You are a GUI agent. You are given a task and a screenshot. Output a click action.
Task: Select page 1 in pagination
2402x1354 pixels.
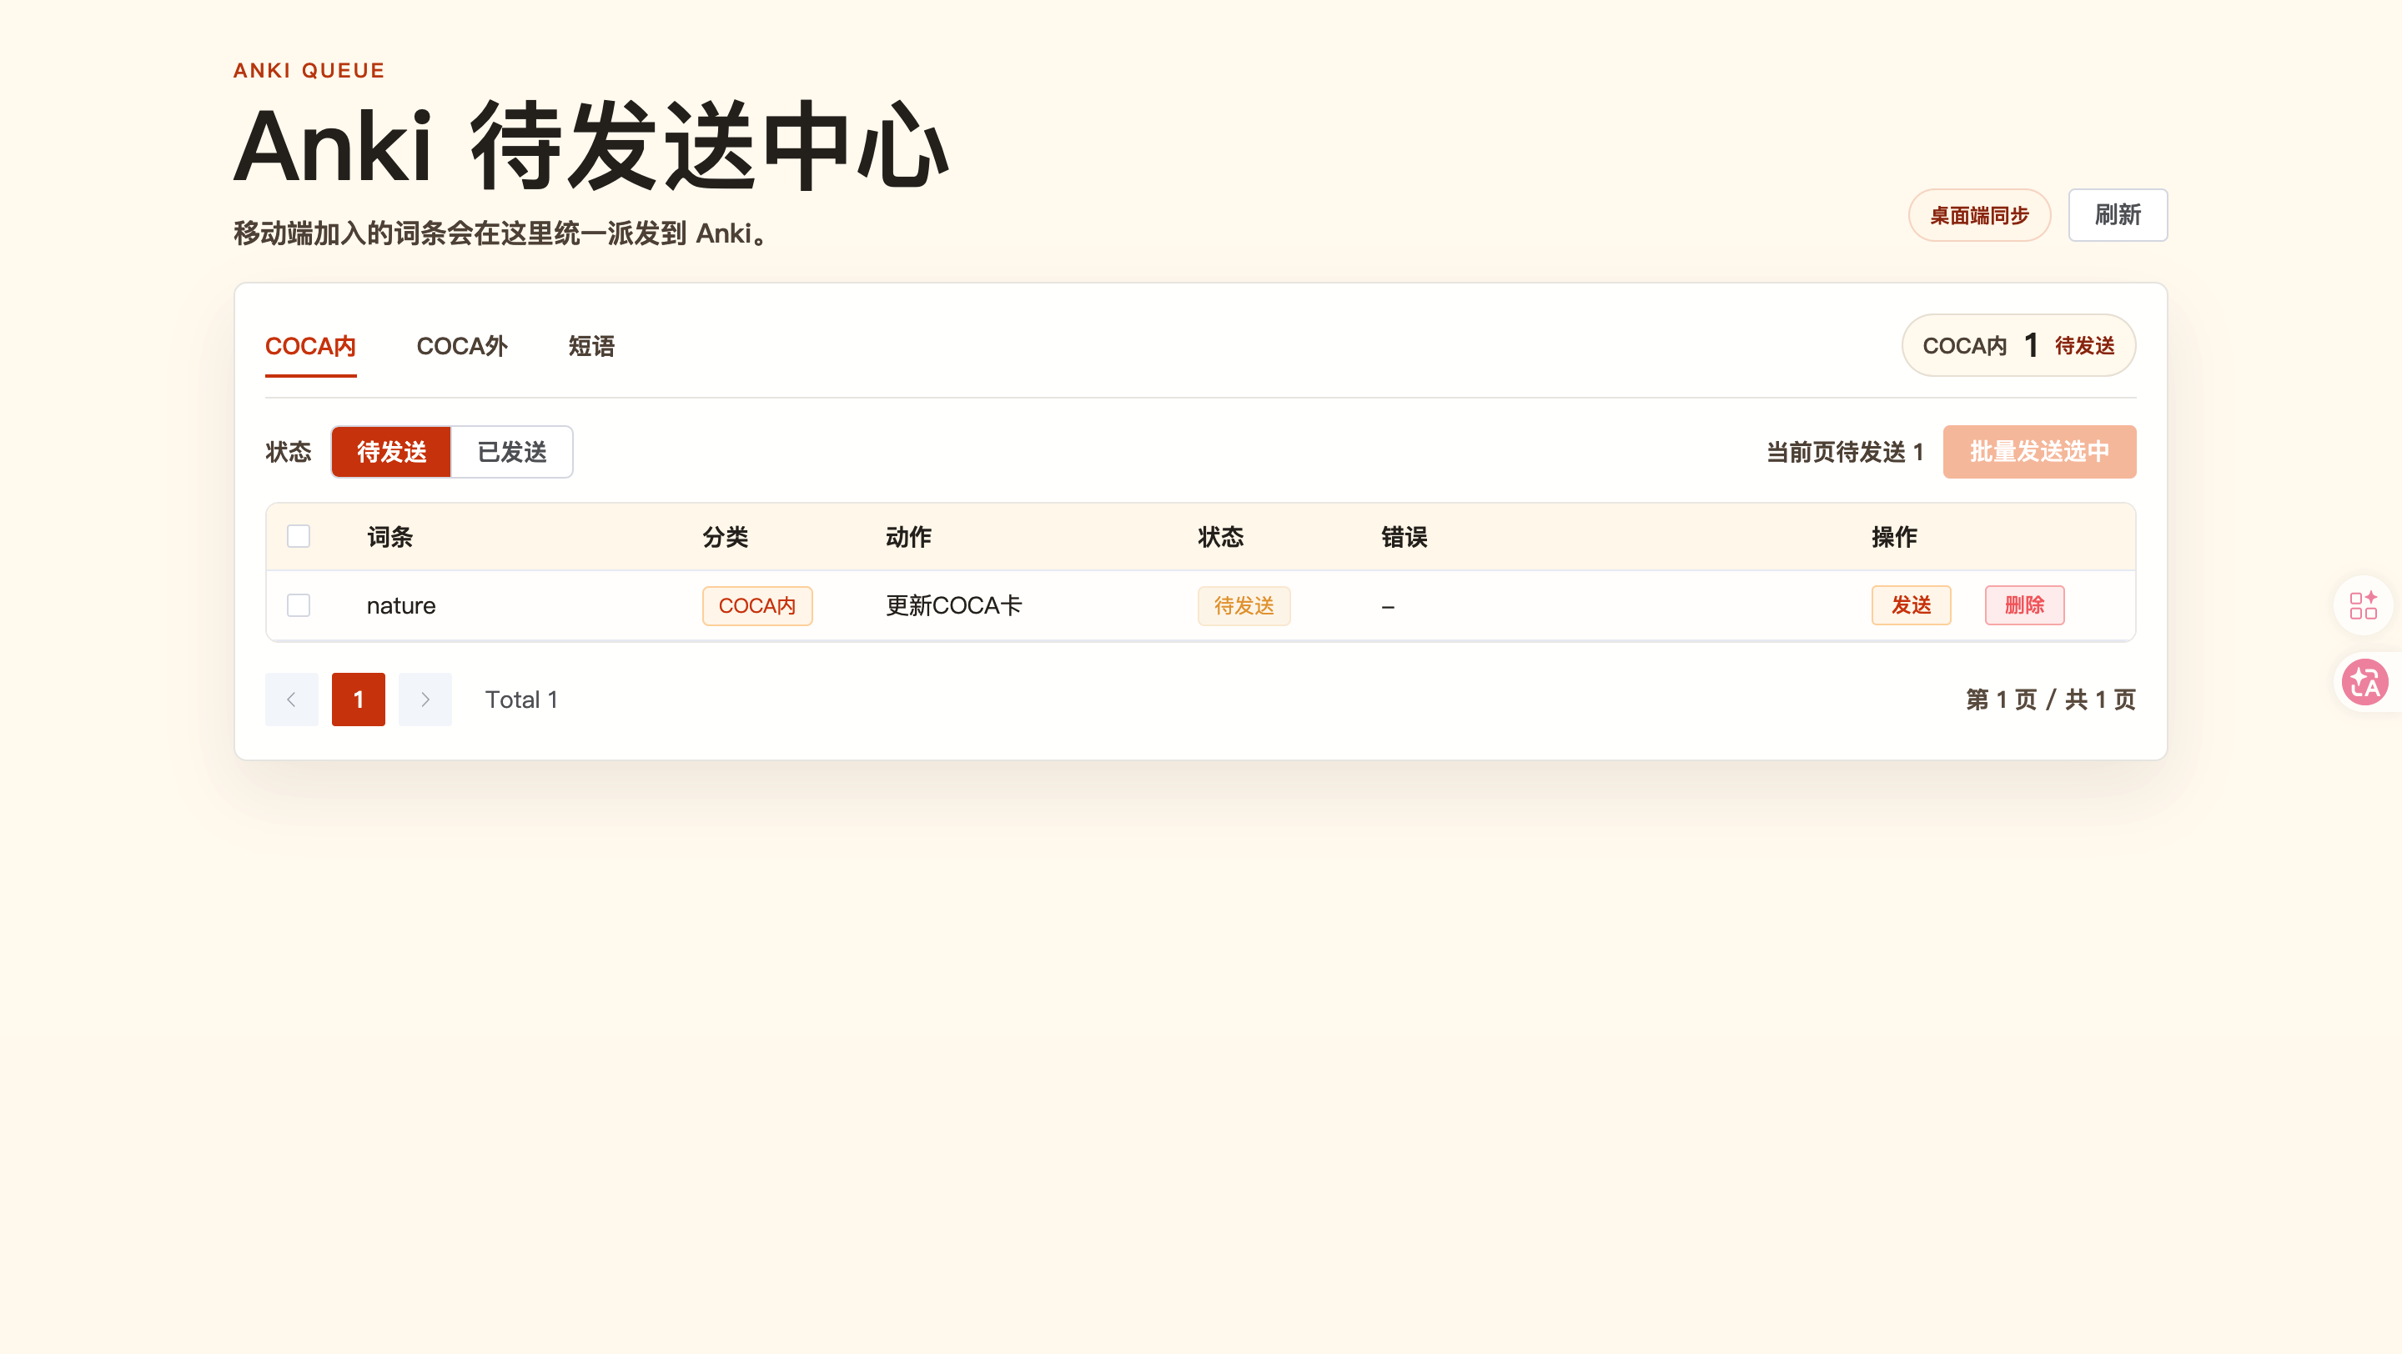[358, 699]
